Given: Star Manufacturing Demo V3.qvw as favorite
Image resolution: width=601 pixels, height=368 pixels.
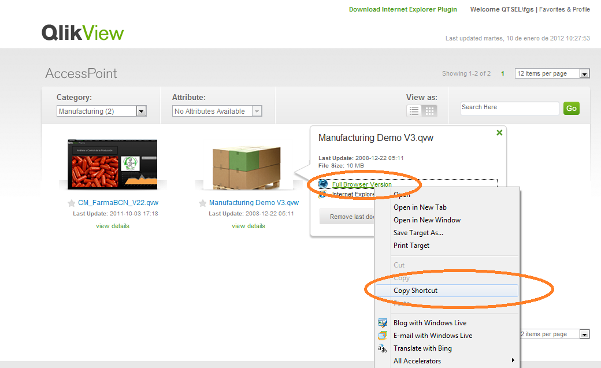Looking at the screenshot, I should (202, 203).
